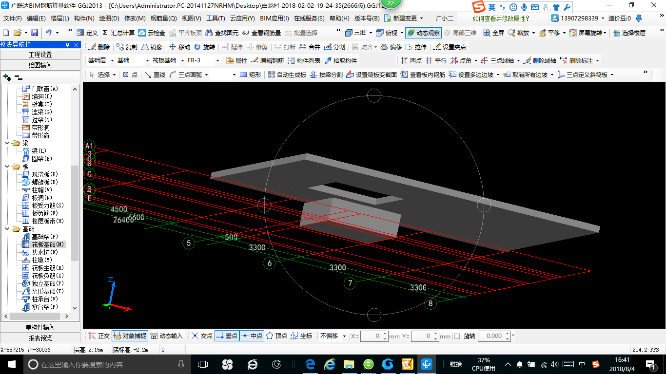
Task: Collapse the 板 tree folder
Action: [7, 167]
